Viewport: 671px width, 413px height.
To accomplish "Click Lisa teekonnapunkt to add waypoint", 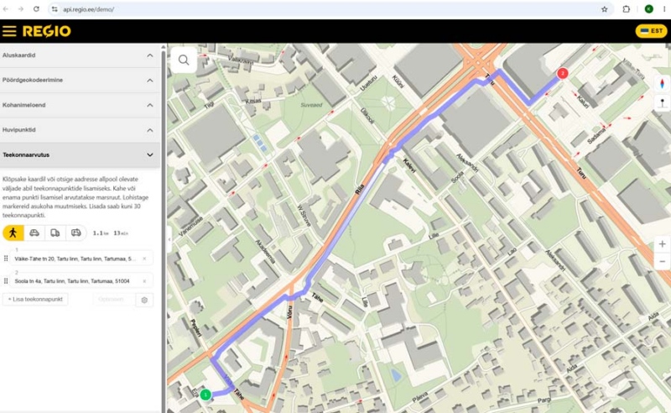I will (x=35, y=299).
